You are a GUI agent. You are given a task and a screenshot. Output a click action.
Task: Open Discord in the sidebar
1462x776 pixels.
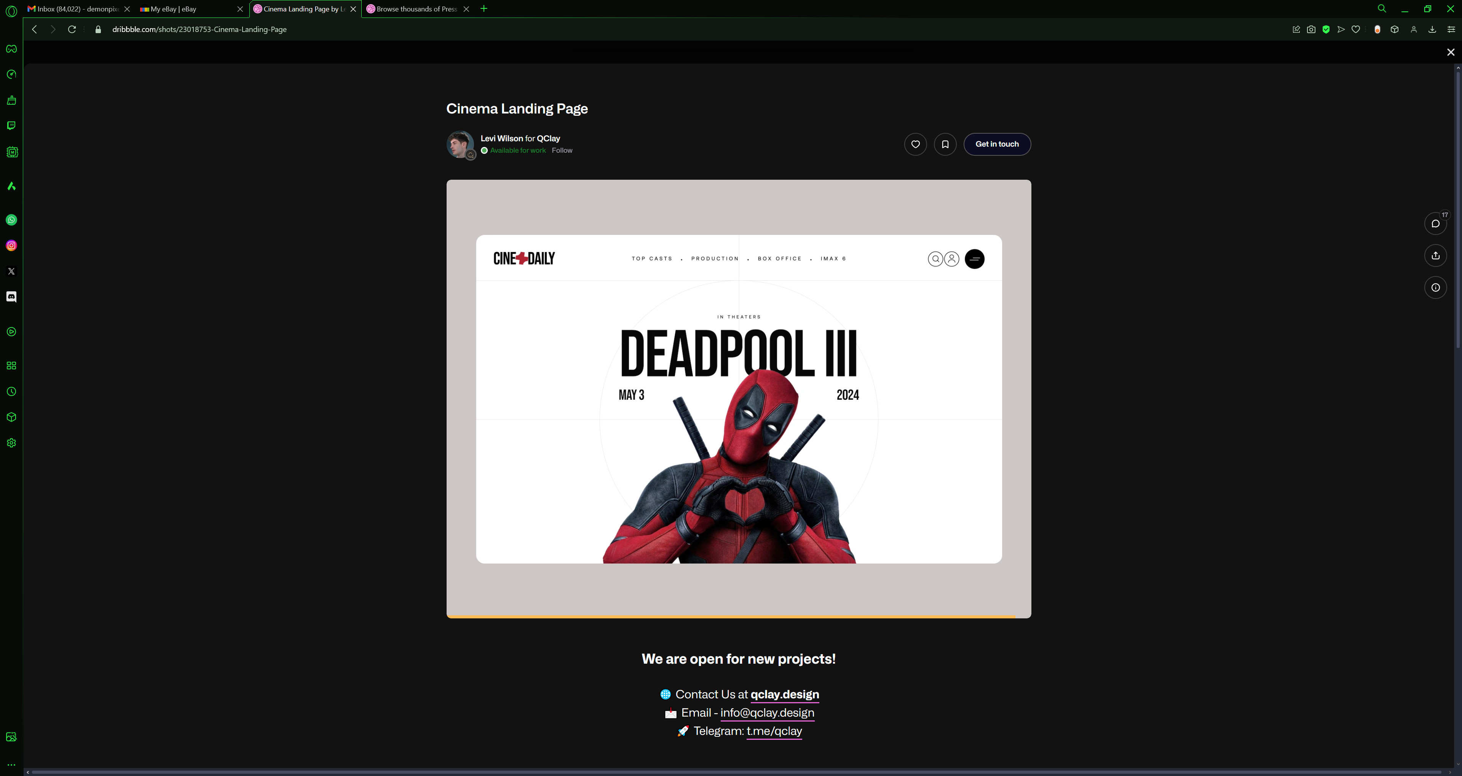[x=11, y=297]
